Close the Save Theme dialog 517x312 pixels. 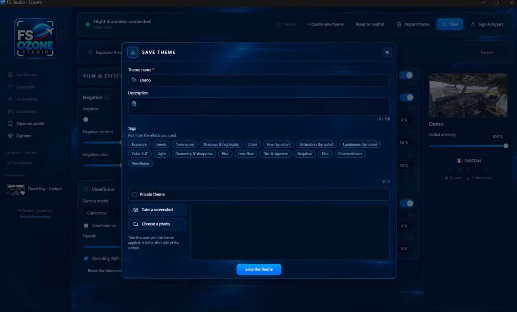387,52
